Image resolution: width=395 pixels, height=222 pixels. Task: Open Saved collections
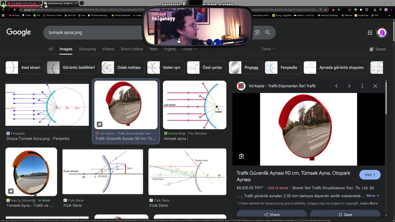(378, 49)
